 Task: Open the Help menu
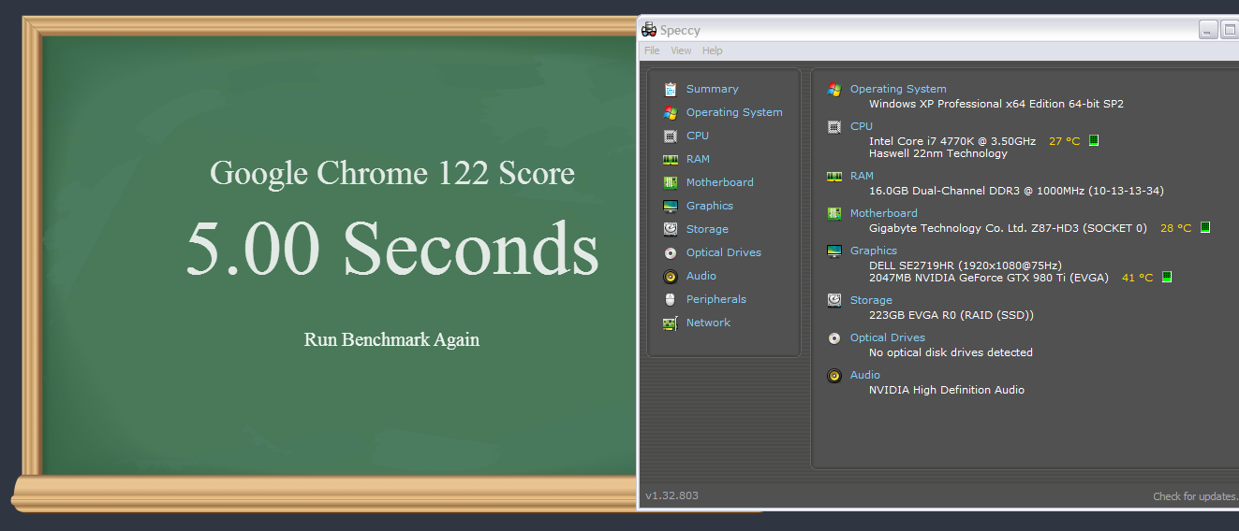pyautogui.click(x=713, y=50)
